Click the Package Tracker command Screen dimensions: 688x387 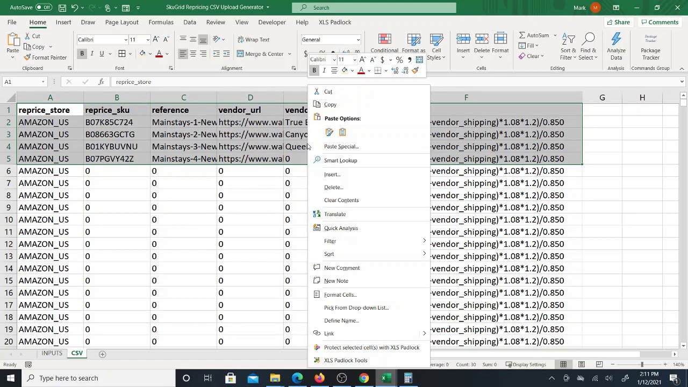pyautogui.click(x=650, y=47)
